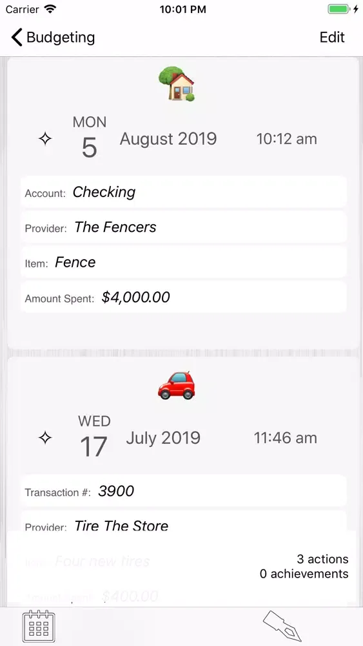
Task: Tap the back chevron to Budgeting
Action: (17, 37)
